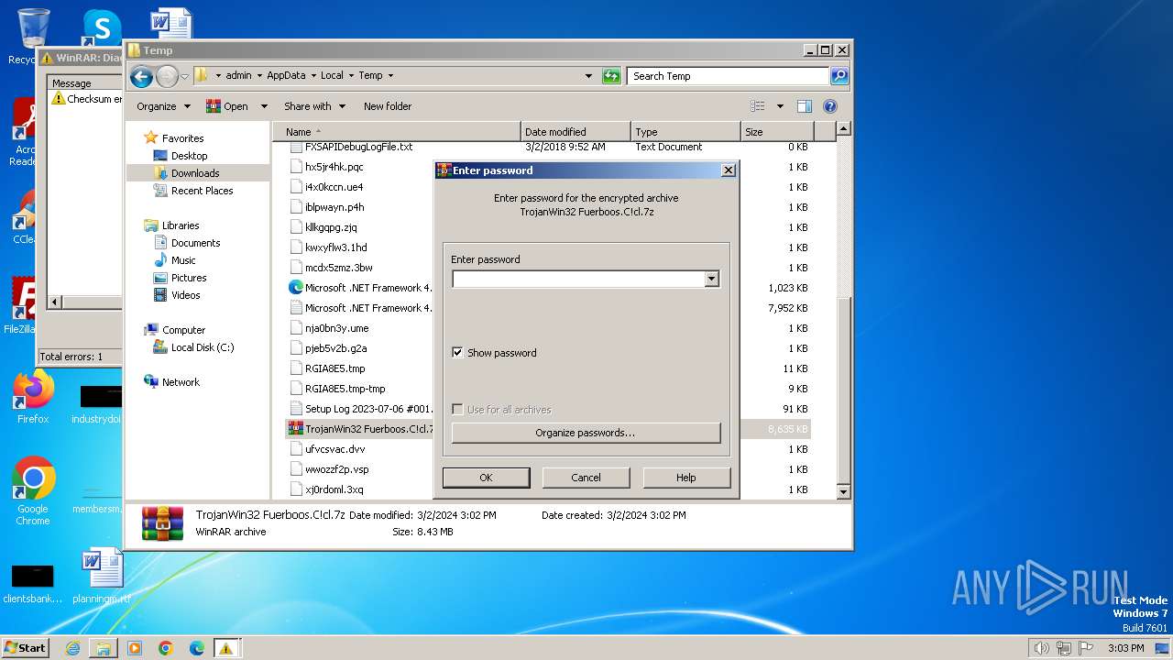The width and height of the screenshot is (1173, 660).
Task: Click New folder in toolbar
Action: click(x=388, y=106)
